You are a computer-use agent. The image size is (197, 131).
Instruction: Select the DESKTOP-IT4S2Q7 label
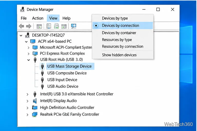pos(48,35)
